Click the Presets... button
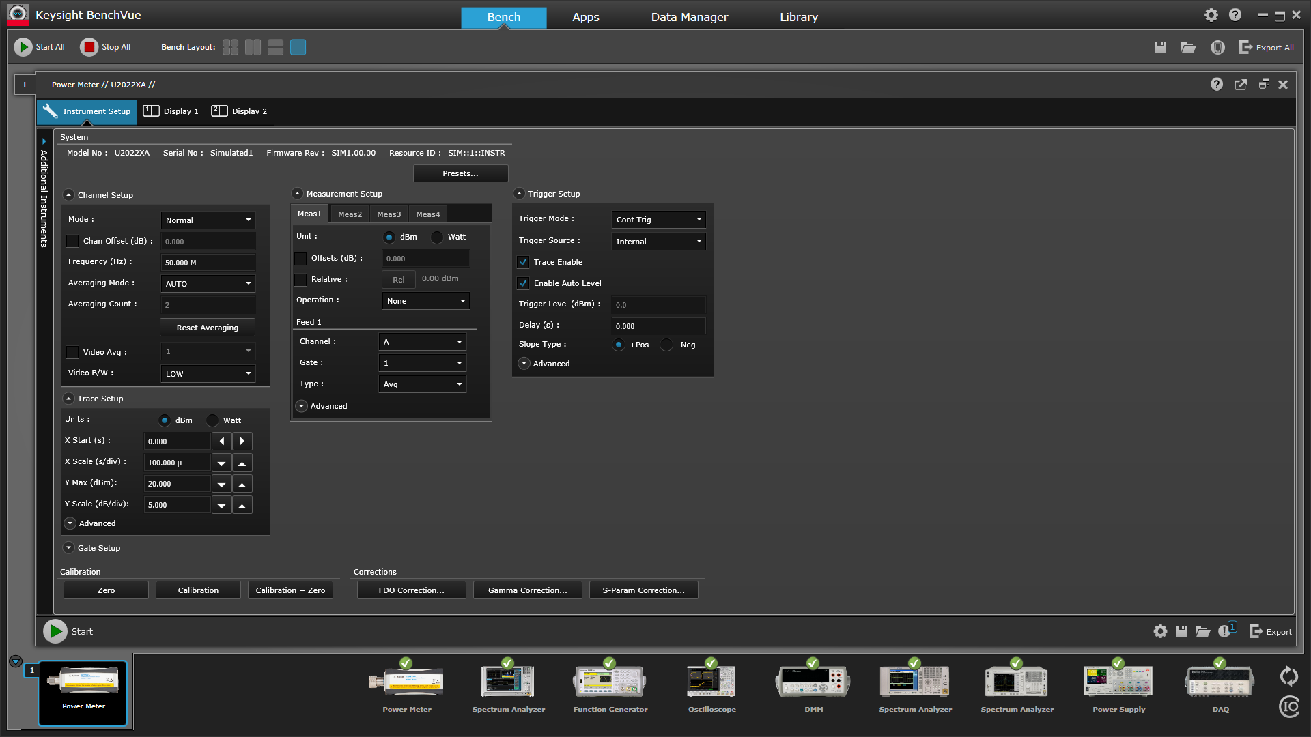This screenshot has height=737, width=1311. point(460,173)
